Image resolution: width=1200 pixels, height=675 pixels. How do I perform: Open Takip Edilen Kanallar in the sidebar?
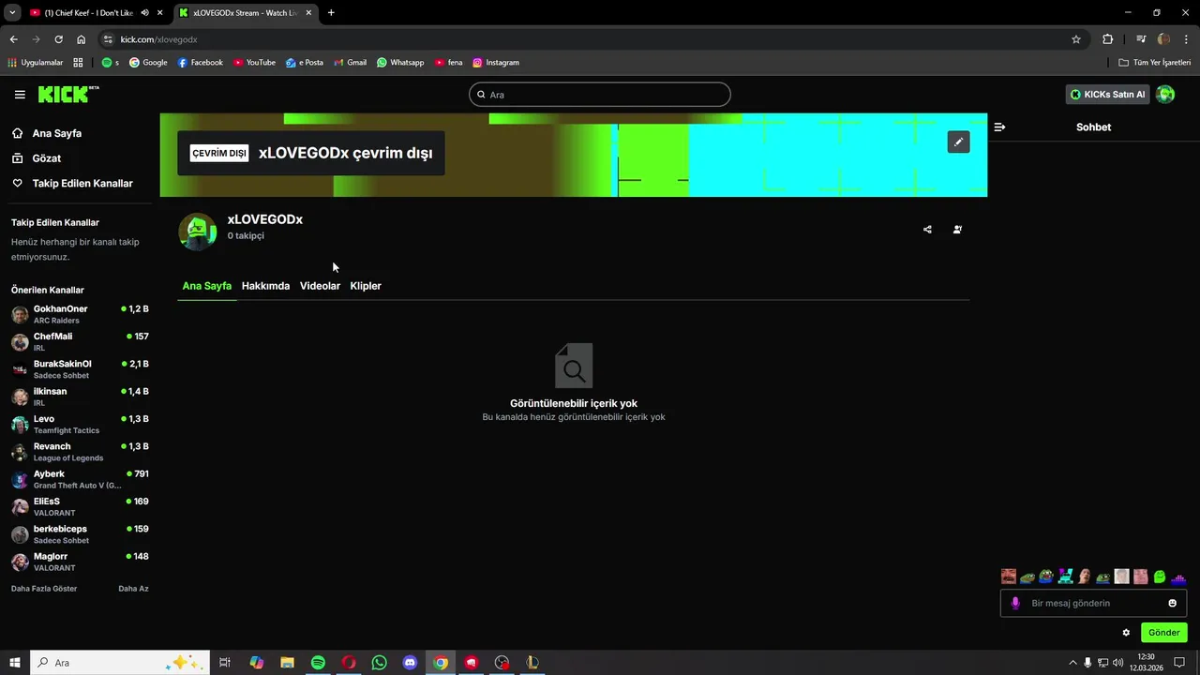[81, 184]
